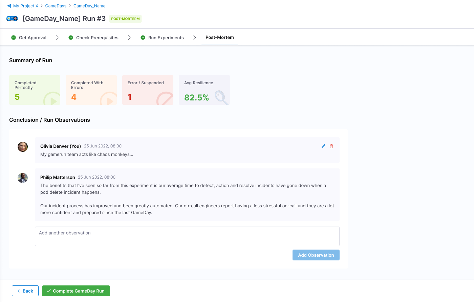Click Olivia Denver's avatar picture
474x302 pixels.
click(23, 147)
